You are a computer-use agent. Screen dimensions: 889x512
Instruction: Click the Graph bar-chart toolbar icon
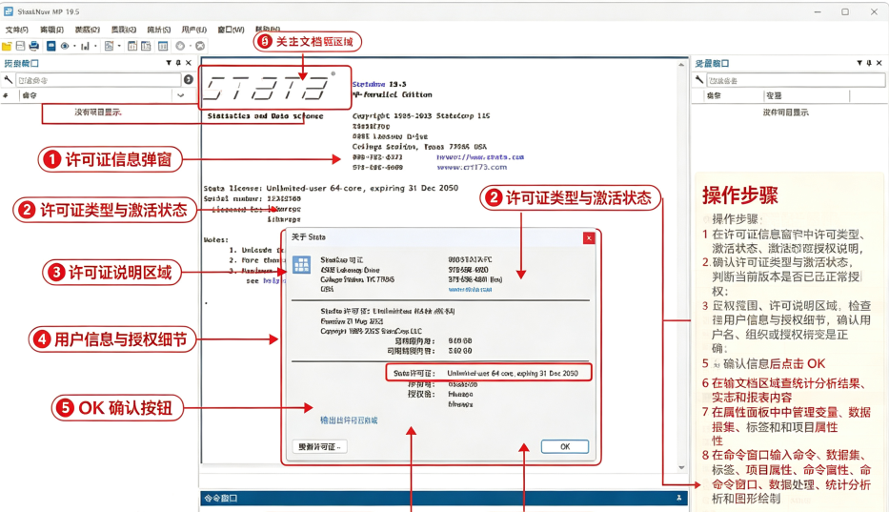[85, 46]
